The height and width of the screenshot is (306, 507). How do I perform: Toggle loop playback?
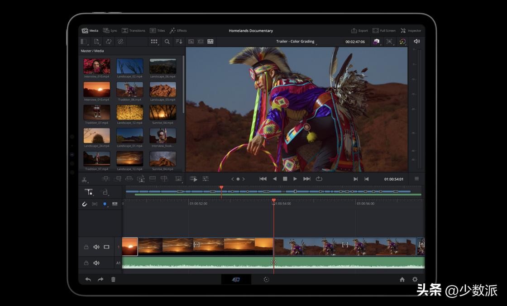pos(319,179)
